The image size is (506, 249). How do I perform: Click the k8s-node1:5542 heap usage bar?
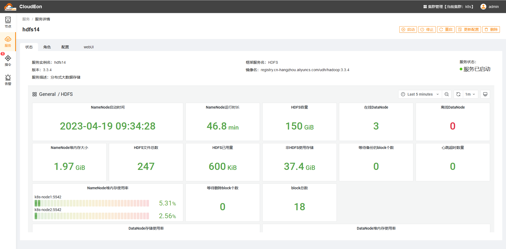tap(92, 203)
